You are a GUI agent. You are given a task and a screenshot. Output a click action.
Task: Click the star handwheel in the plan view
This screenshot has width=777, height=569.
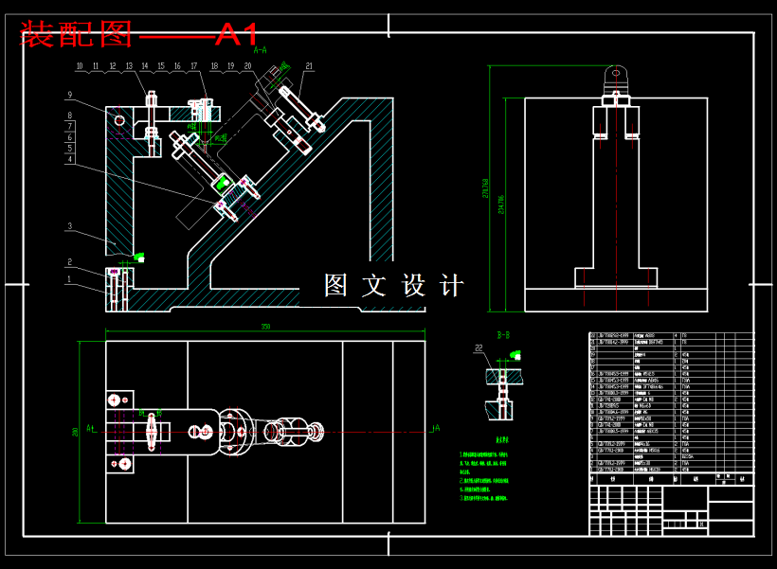click(152, 432)
